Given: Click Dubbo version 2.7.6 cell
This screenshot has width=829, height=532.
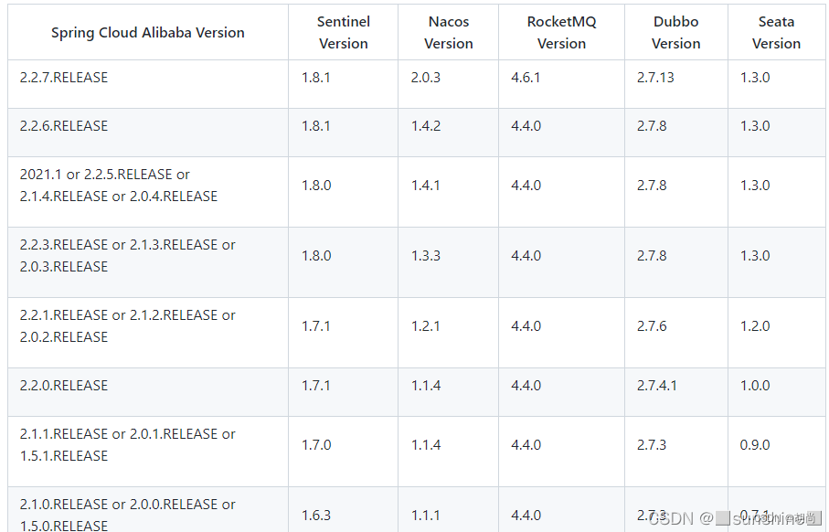Looking at the screenshot, I should coord(652,326).
